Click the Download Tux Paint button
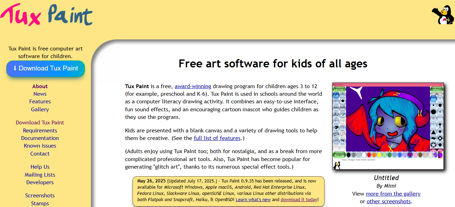 45,68
